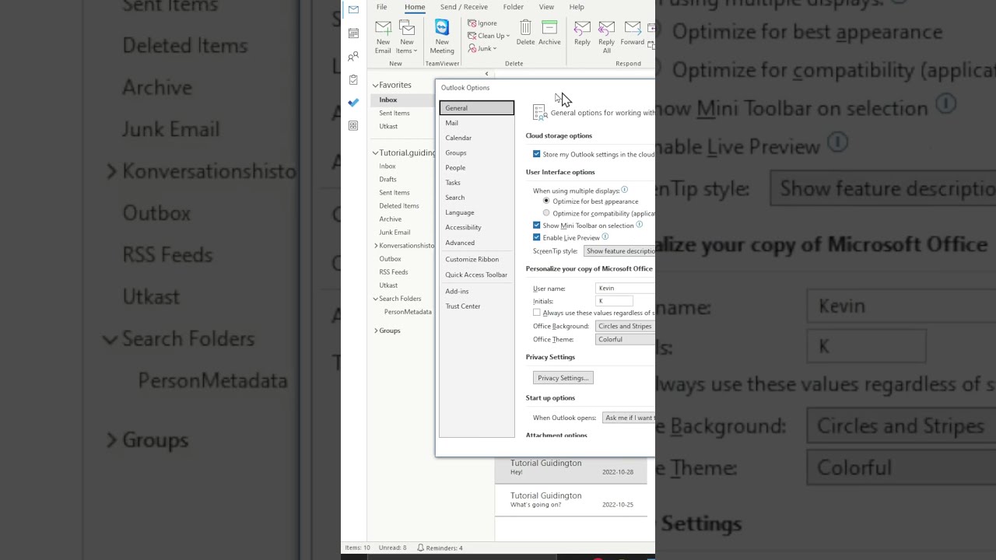Check Always use these values checkbox
996x560 pixels.
536,313
